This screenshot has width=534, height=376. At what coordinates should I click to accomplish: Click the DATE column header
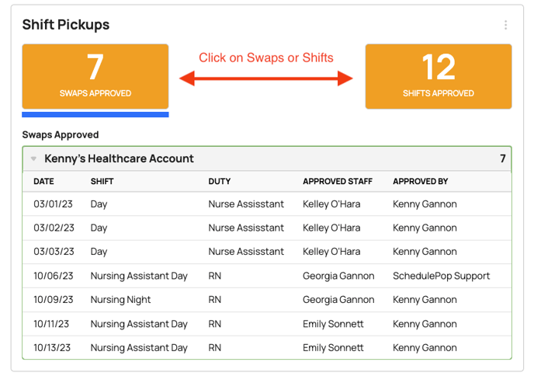(x=43, y=181)
